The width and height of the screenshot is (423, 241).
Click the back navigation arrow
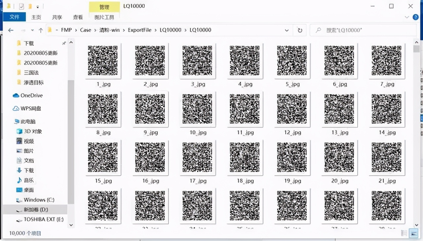[x=11, y=30]
